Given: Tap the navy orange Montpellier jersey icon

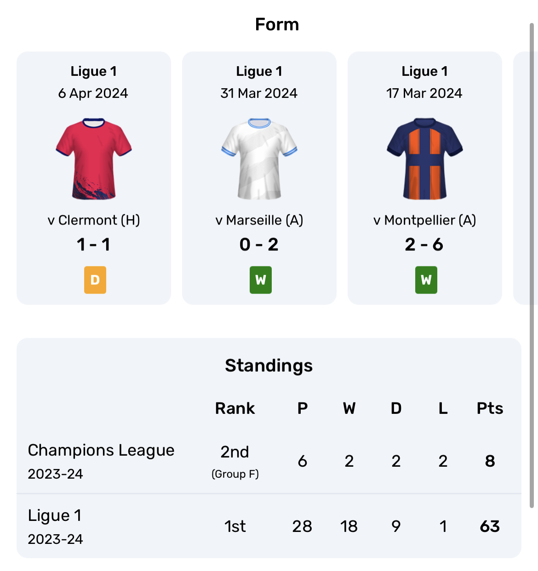Looking at the screenshot, I should (x=425, y=159).
